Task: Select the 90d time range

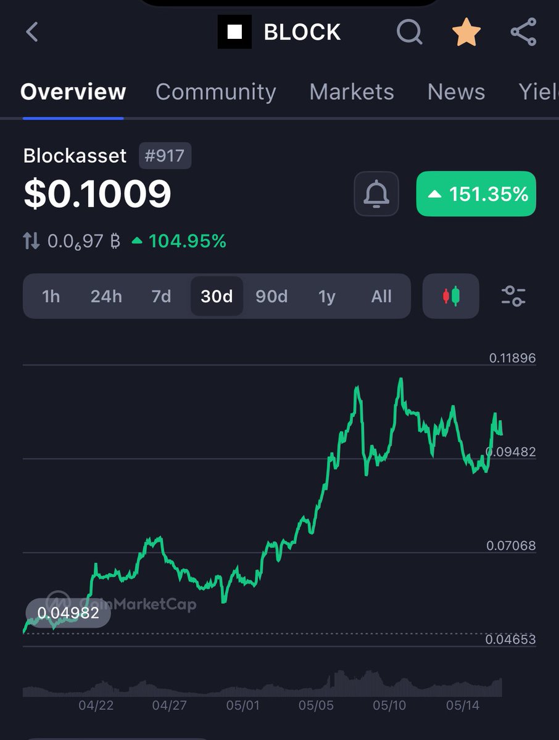Action: coord(271,297)
